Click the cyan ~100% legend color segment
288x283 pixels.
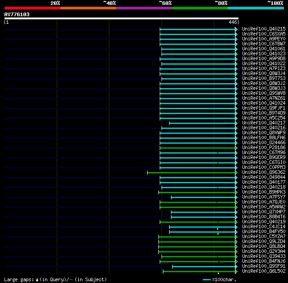[x=256, y=8]
